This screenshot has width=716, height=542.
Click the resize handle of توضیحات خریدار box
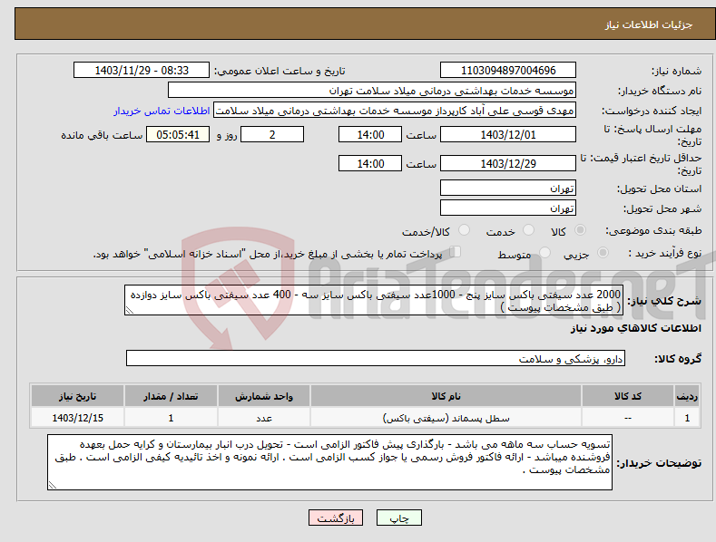tap(52, 486)
